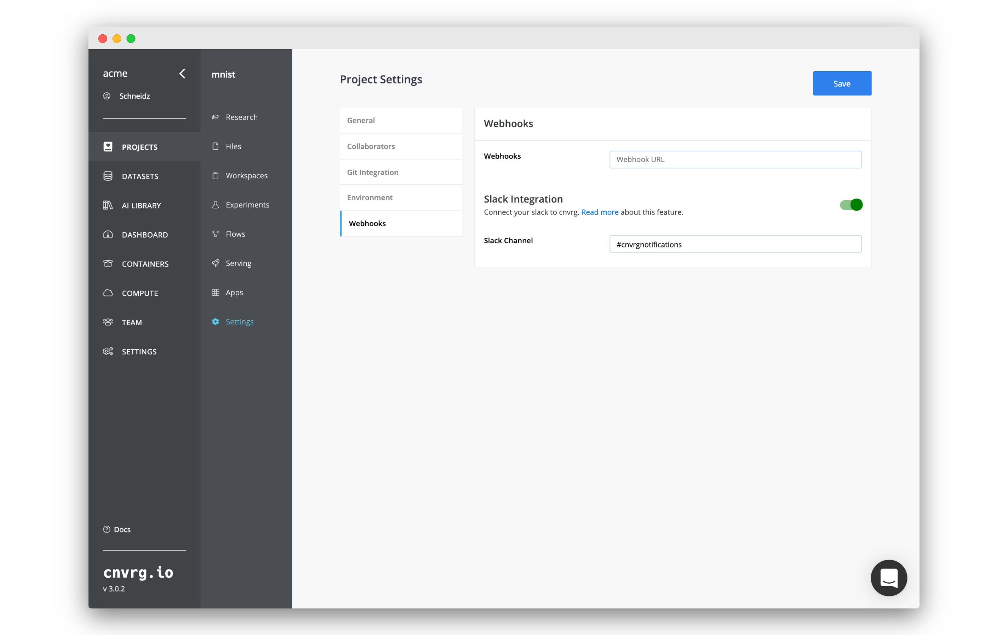Open the Docs link text
The height and width of the screenshot is (635, 1008).
(x=122, y=530)
